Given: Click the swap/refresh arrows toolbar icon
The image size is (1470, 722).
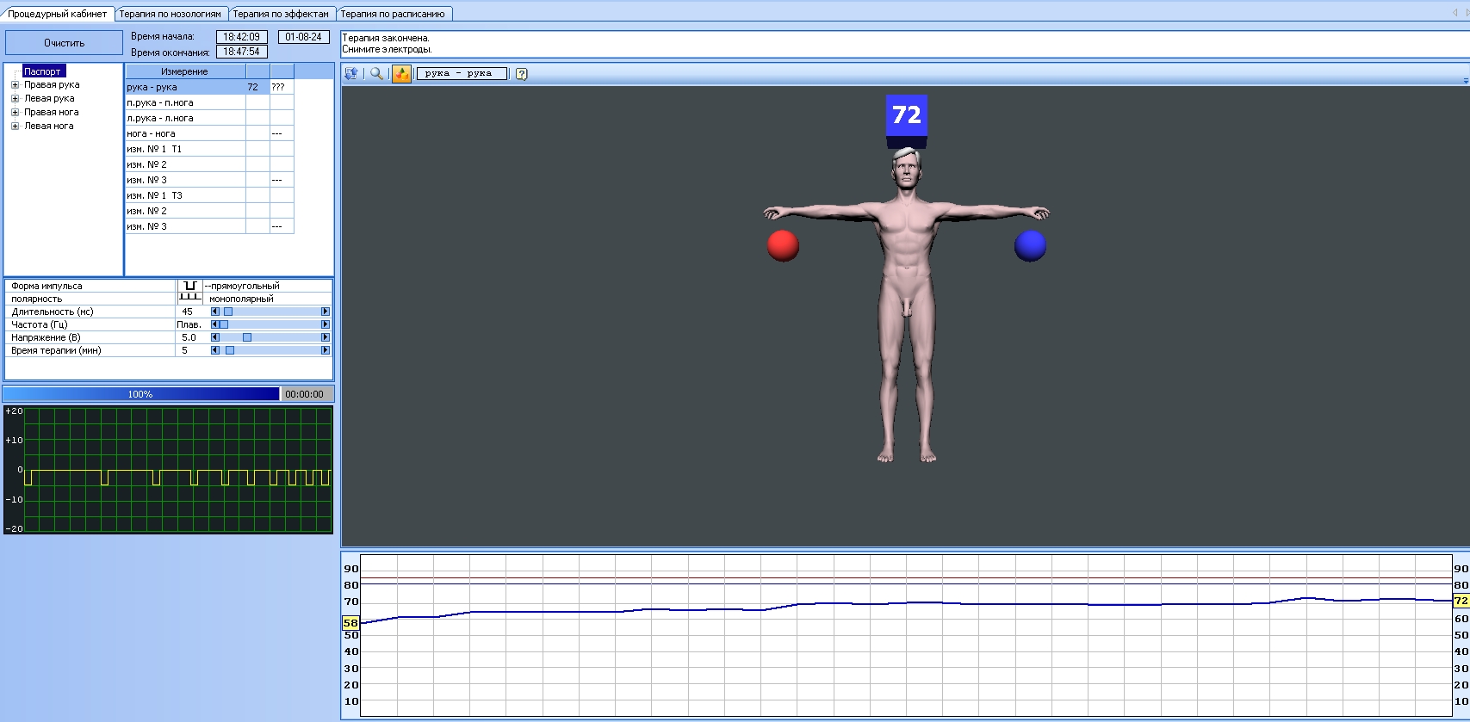Looking at the screenshot, I should [x=351, y=74].
